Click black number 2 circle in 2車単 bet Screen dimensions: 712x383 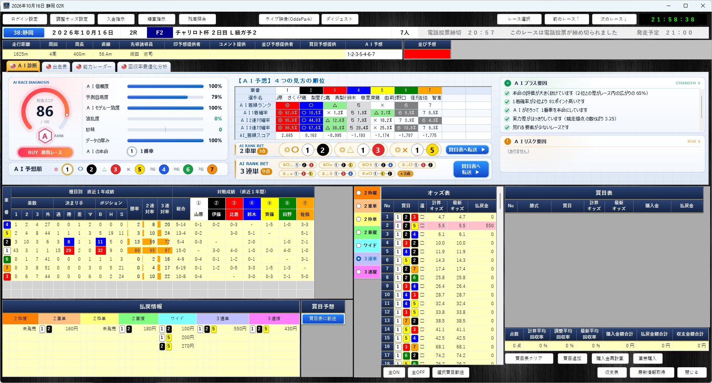point(322,150)
